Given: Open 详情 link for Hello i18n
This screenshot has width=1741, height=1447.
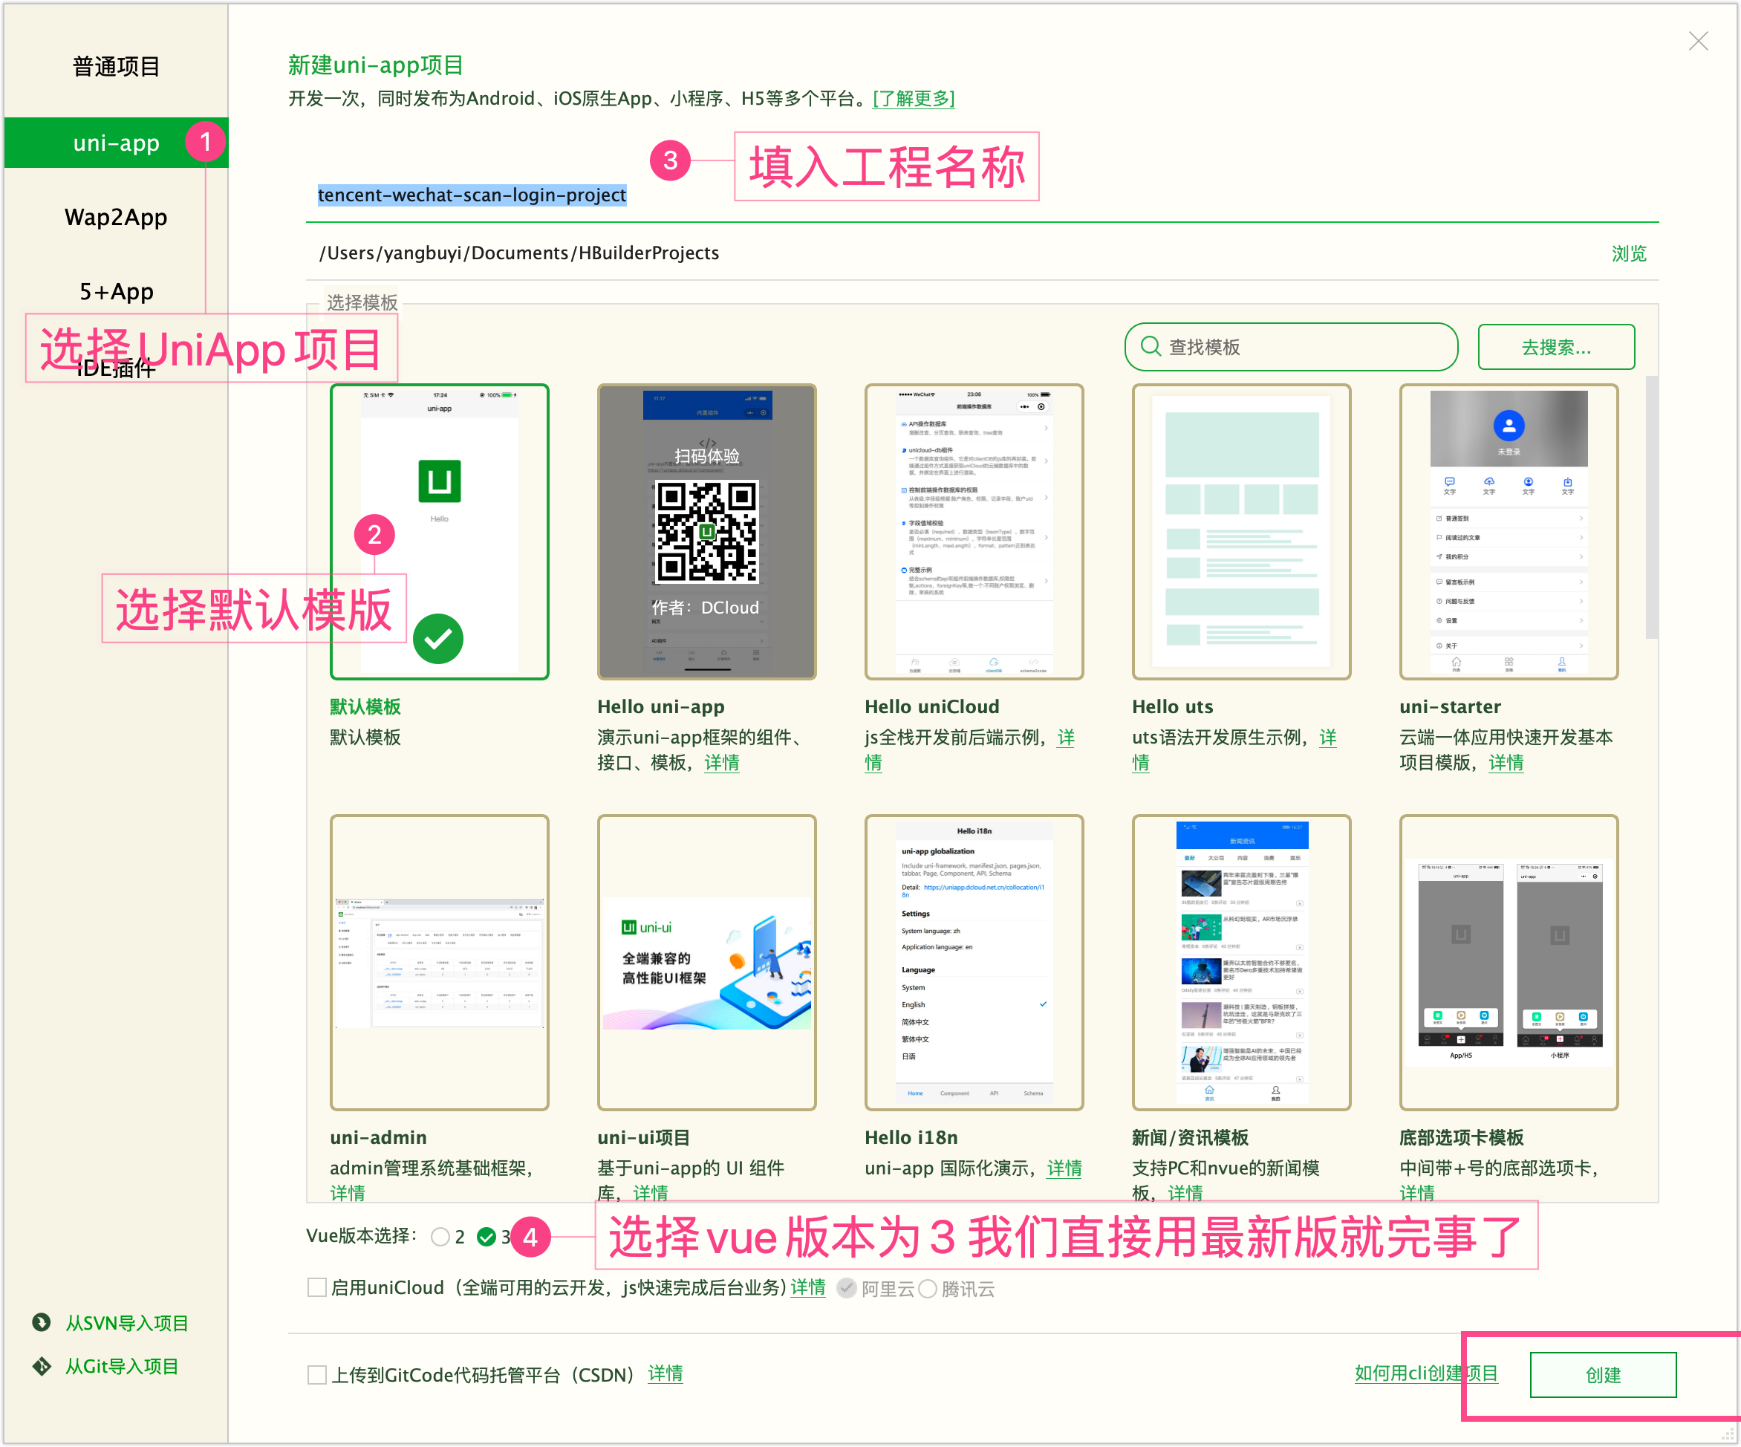Looking at the screenshot, I should click(1064, 1168).
